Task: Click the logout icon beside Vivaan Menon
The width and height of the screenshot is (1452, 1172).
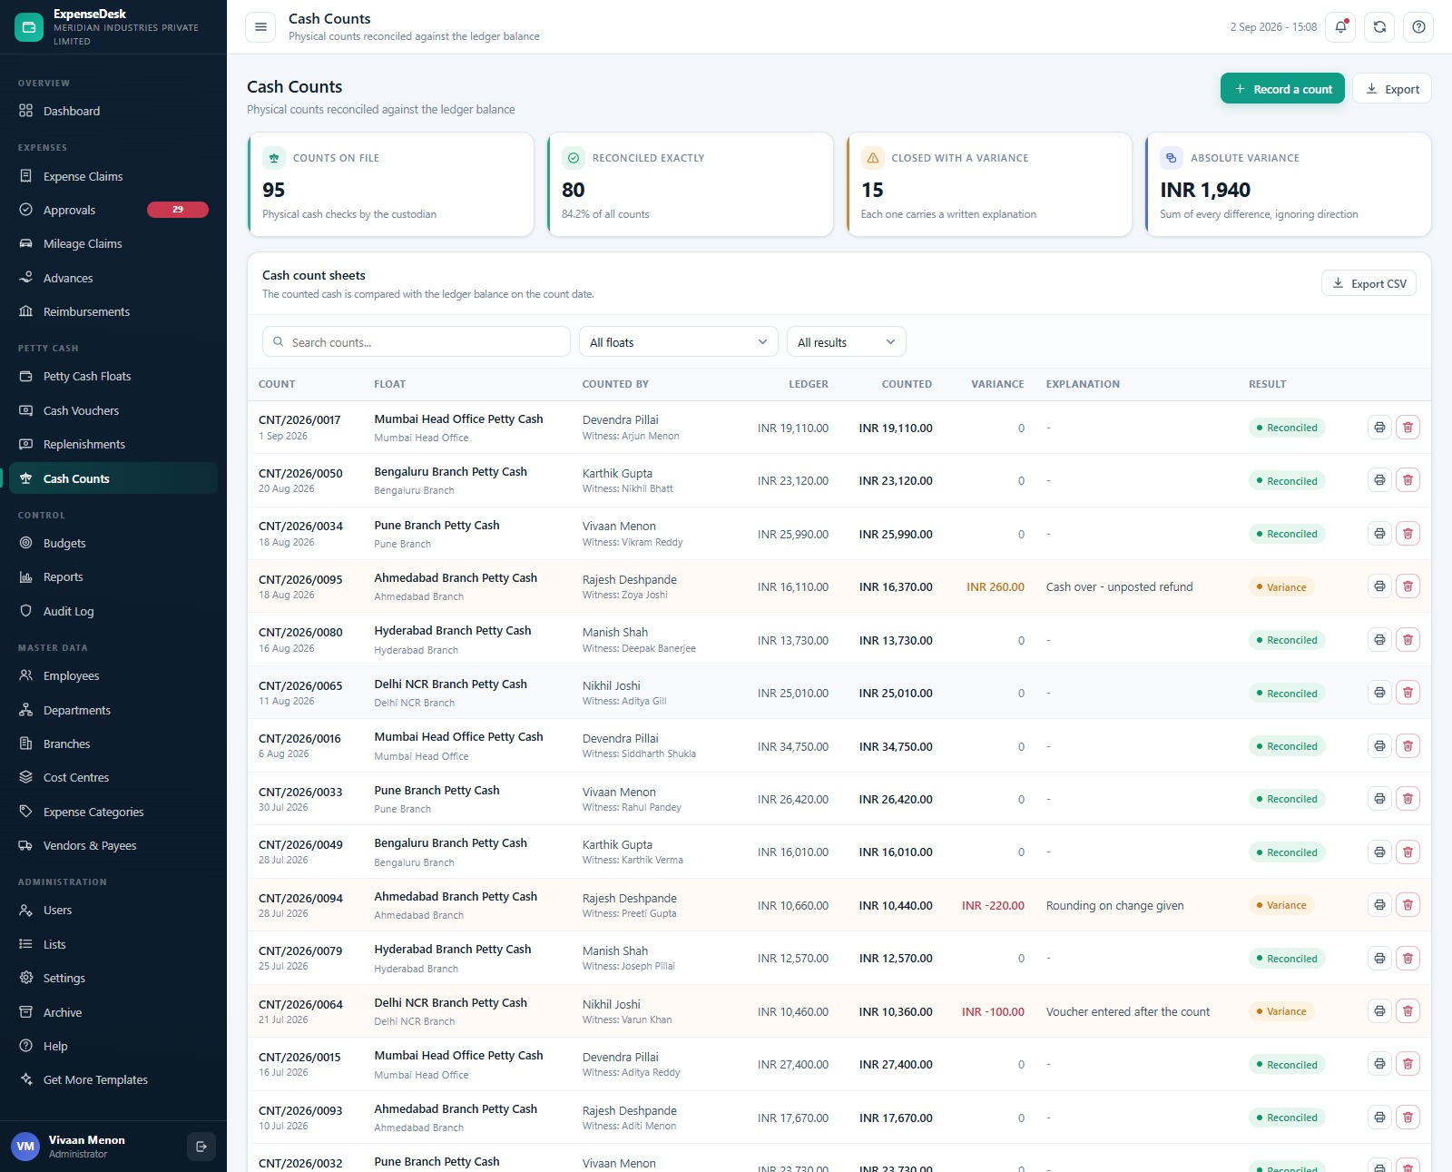Action: tap(201, 1147)
